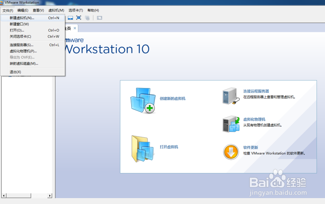The width and height of the screenshot is (325, 204).
Task: Click text 从现有物理机创建虚拟机。
Action: [262, 125]
